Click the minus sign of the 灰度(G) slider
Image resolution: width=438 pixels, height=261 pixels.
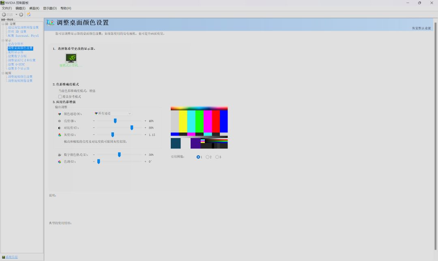point(94,135)
